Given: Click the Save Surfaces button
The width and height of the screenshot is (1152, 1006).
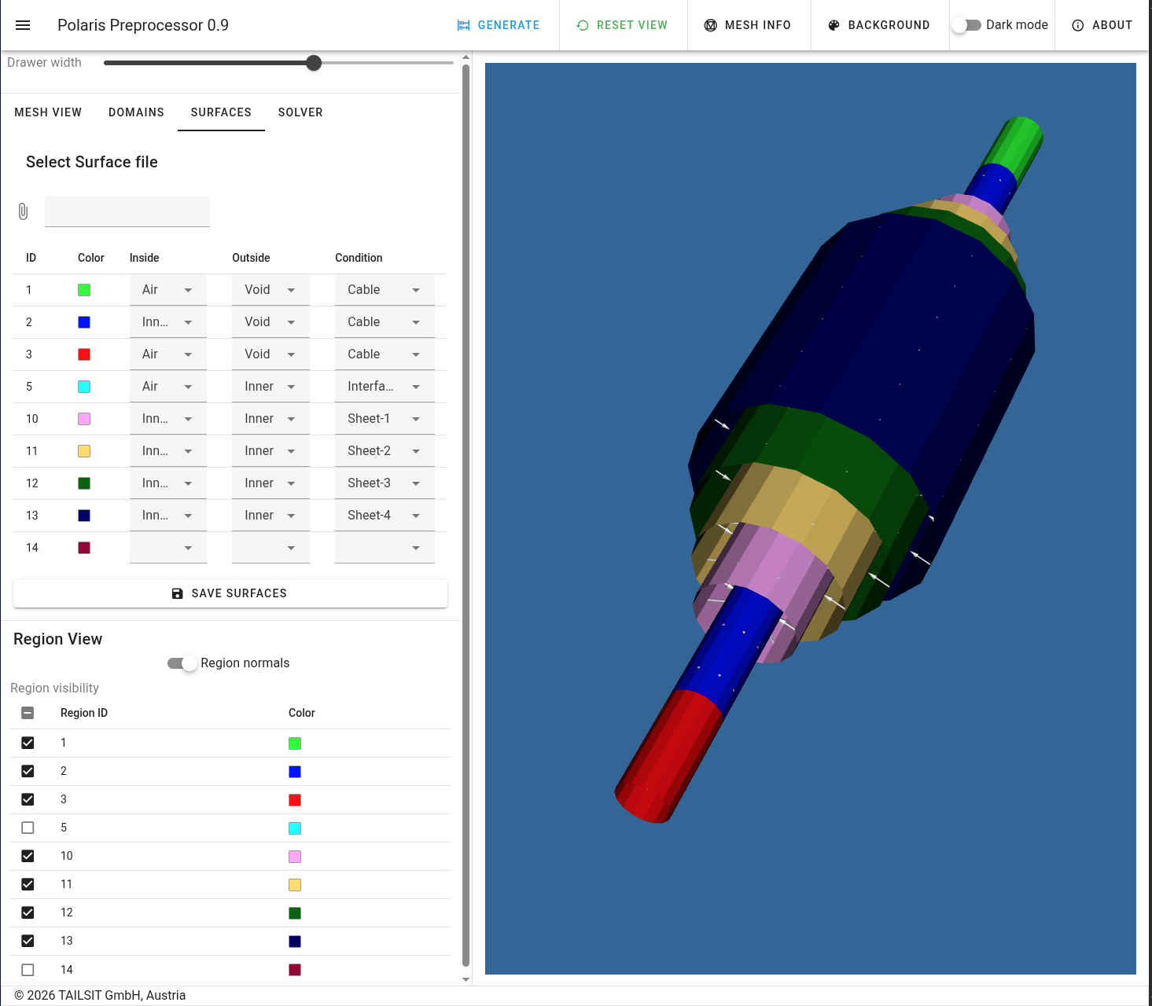Looking at the screenshot, I should [230, 593].
